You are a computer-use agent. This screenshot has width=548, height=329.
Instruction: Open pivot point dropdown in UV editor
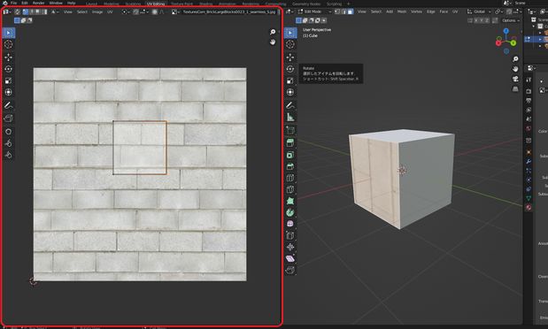pos(125,11)
